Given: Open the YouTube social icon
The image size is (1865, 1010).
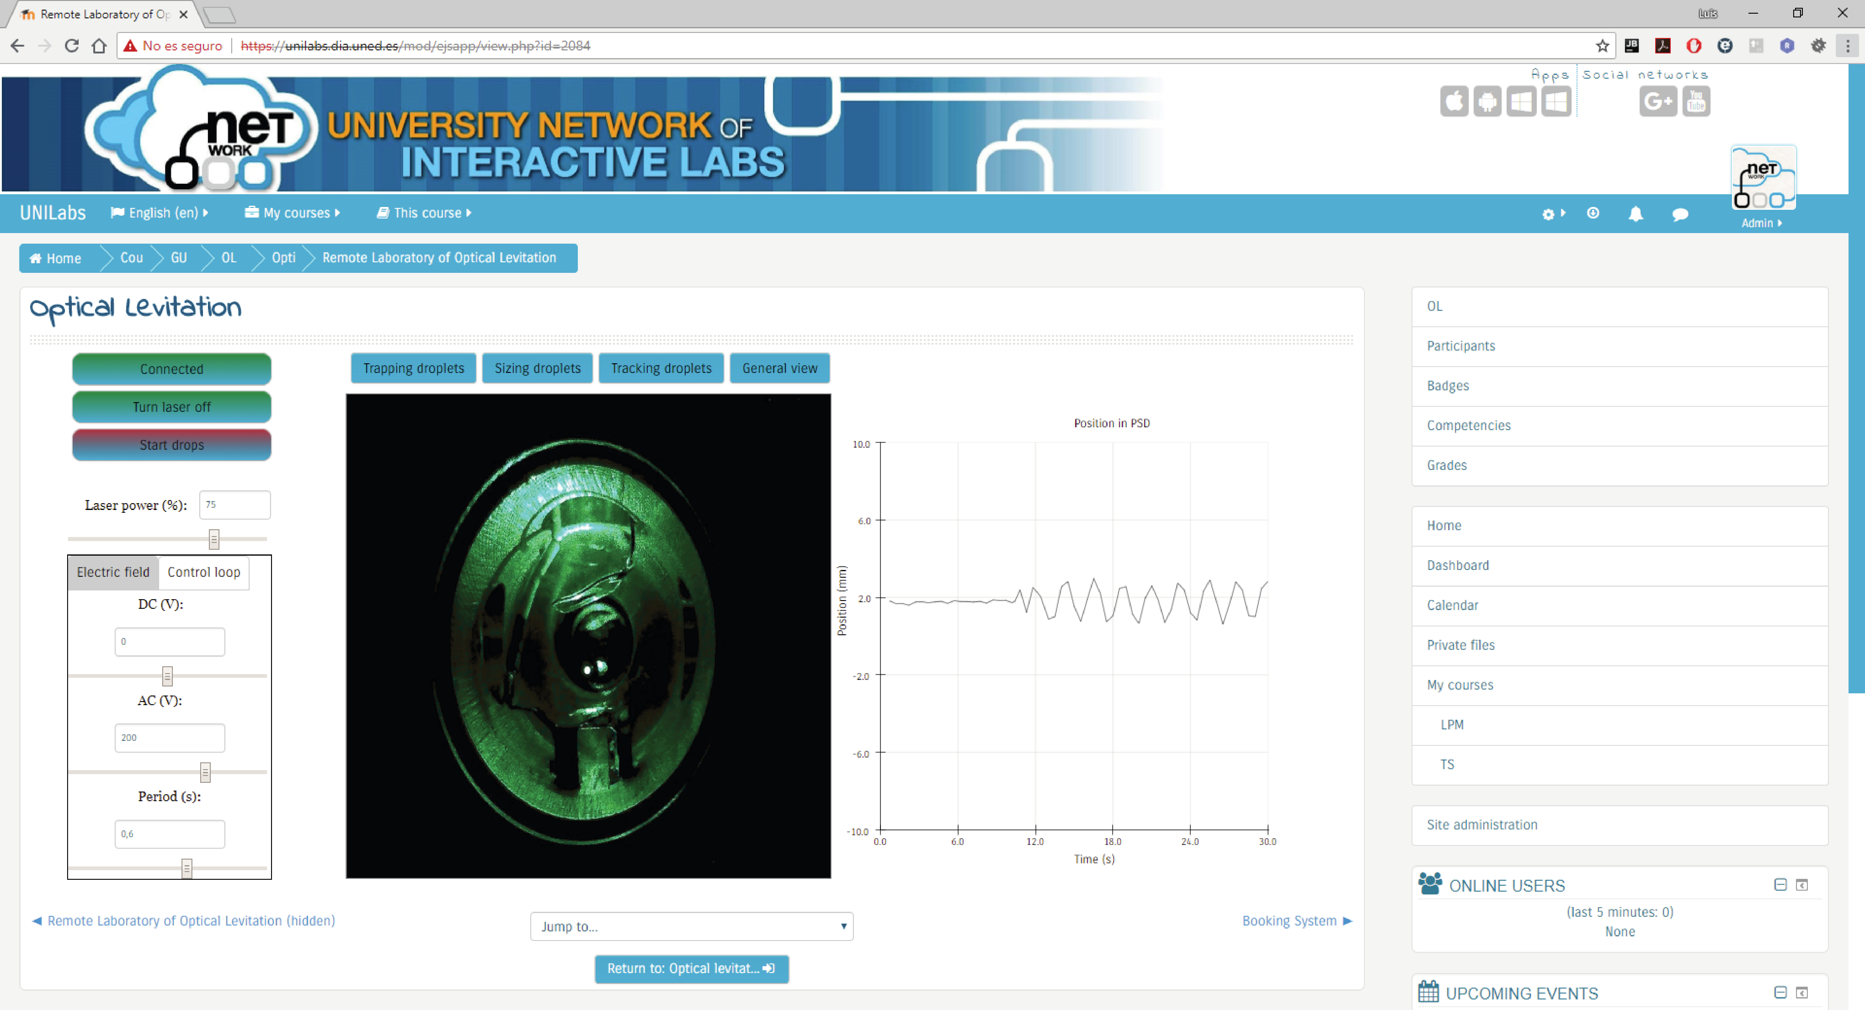Looking at the screenshot, I should (1696, 101).
